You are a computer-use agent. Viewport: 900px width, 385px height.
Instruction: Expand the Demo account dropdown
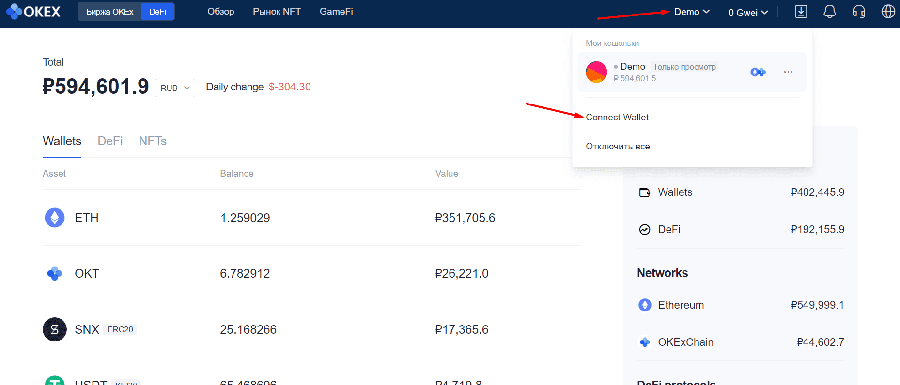[692, 12]
